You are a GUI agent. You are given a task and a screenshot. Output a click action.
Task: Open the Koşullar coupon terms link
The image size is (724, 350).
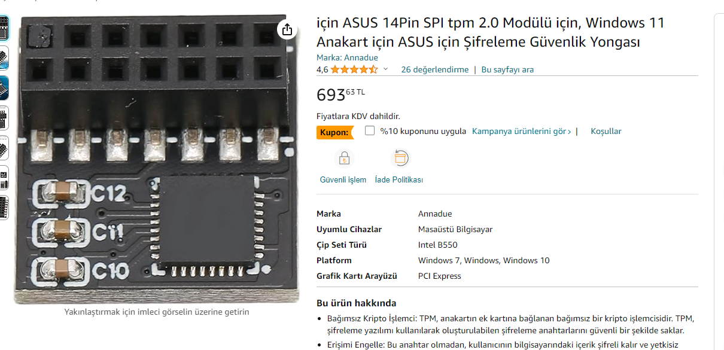pos(606,131)
